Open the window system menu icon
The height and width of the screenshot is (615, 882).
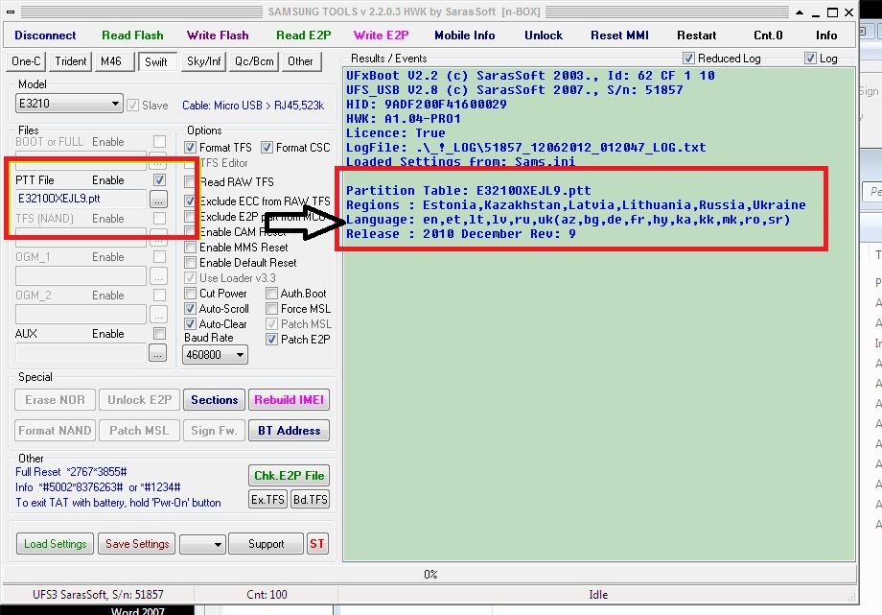(x=11, y=12)
